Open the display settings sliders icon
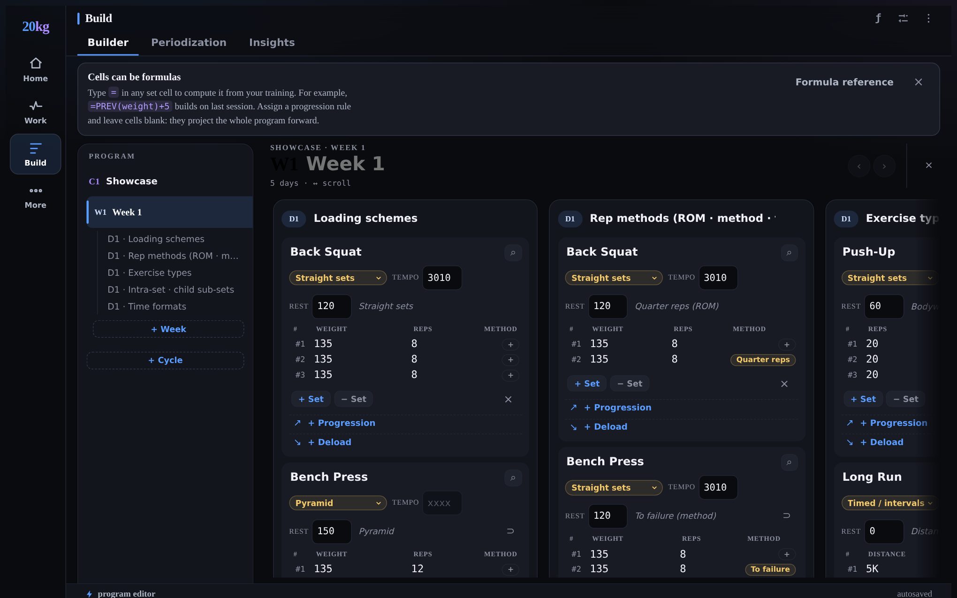957x598 pixels. [x=903, y=18]
